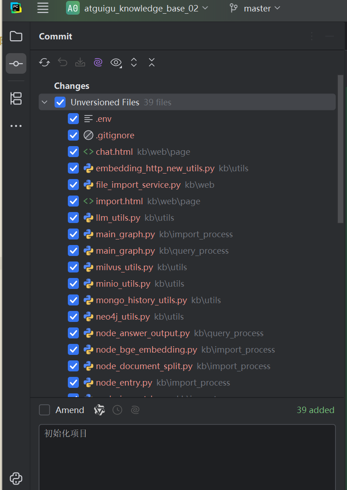Select the Commit tool window icon
This screenshot has width=347, height=490.
(16, 64)
